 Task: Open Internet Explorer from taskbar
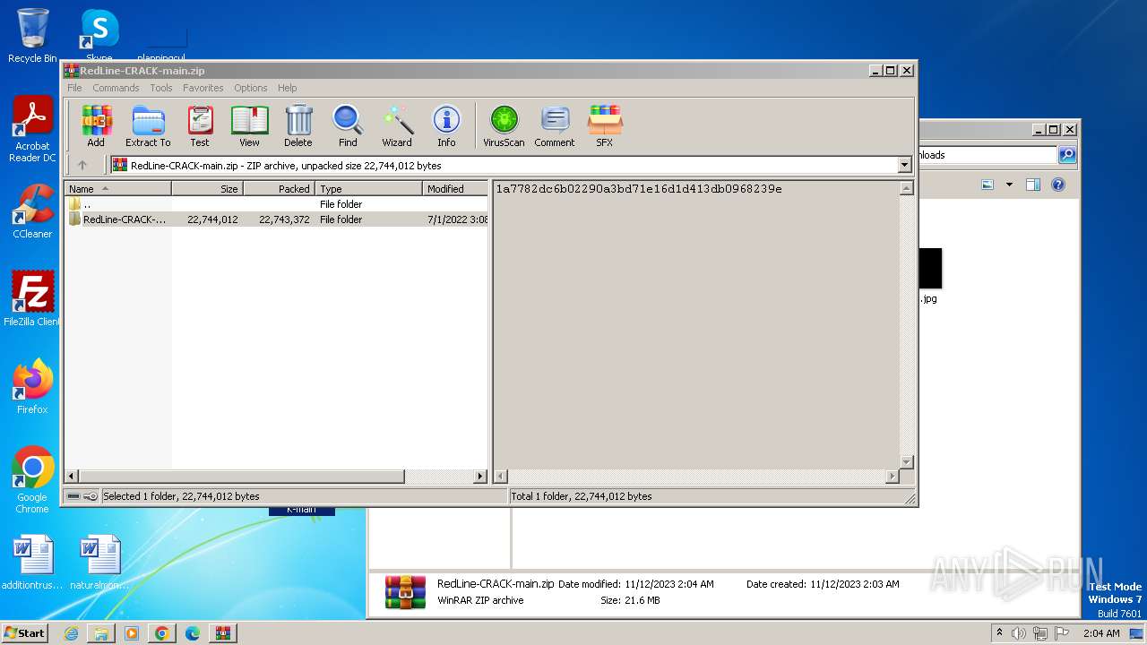(71, 633)
